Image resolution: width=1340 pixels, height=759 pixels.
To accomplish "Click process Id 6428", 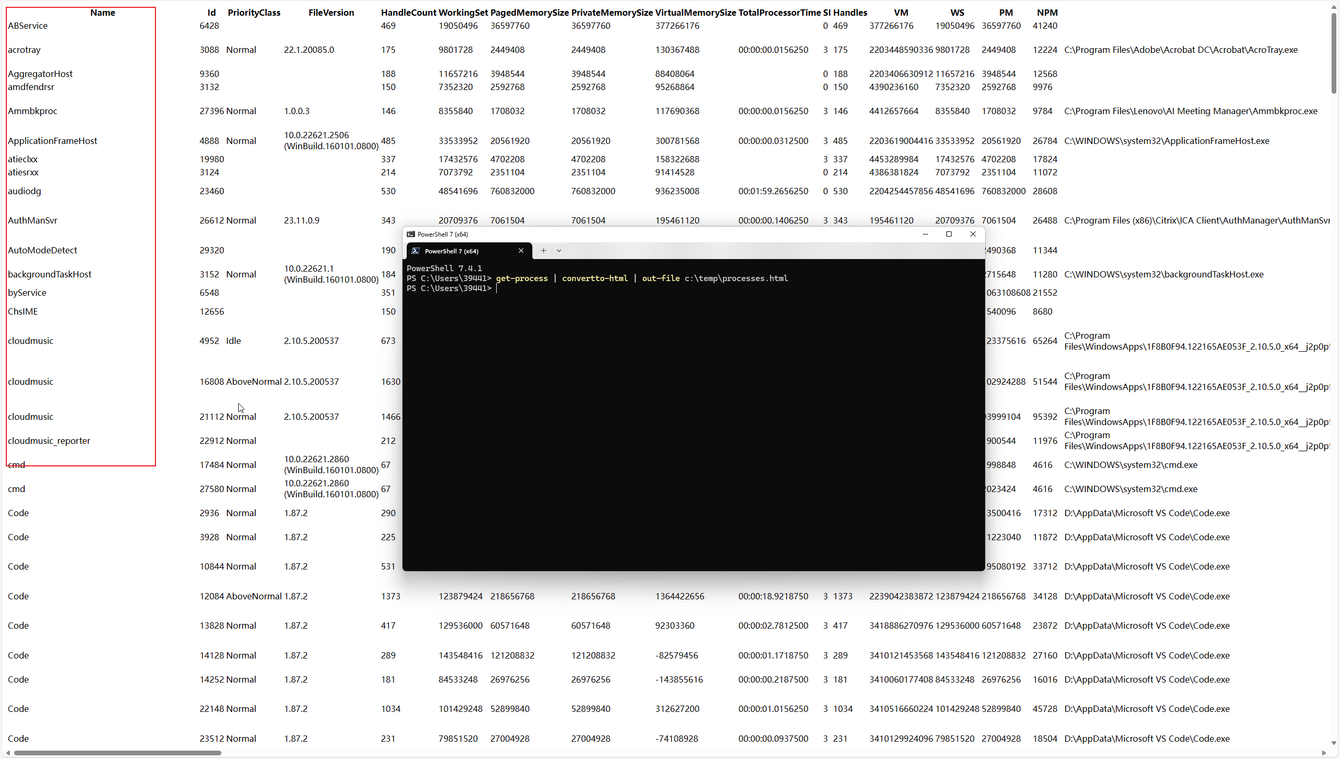I will click(x=209, y=26).
